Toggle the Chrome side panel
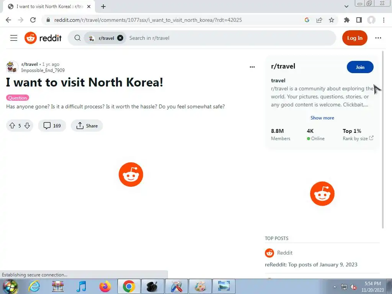 coord(359,20)
